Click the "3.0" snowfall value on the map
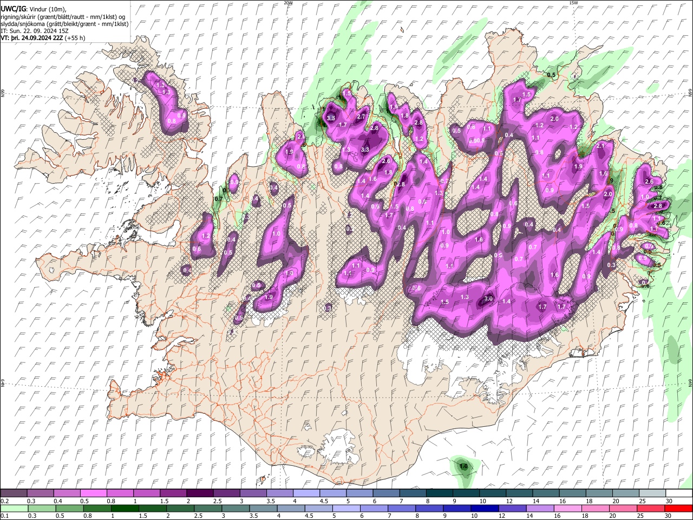The width and height of the screenshot is (693, 520). [x=488, y=298]
